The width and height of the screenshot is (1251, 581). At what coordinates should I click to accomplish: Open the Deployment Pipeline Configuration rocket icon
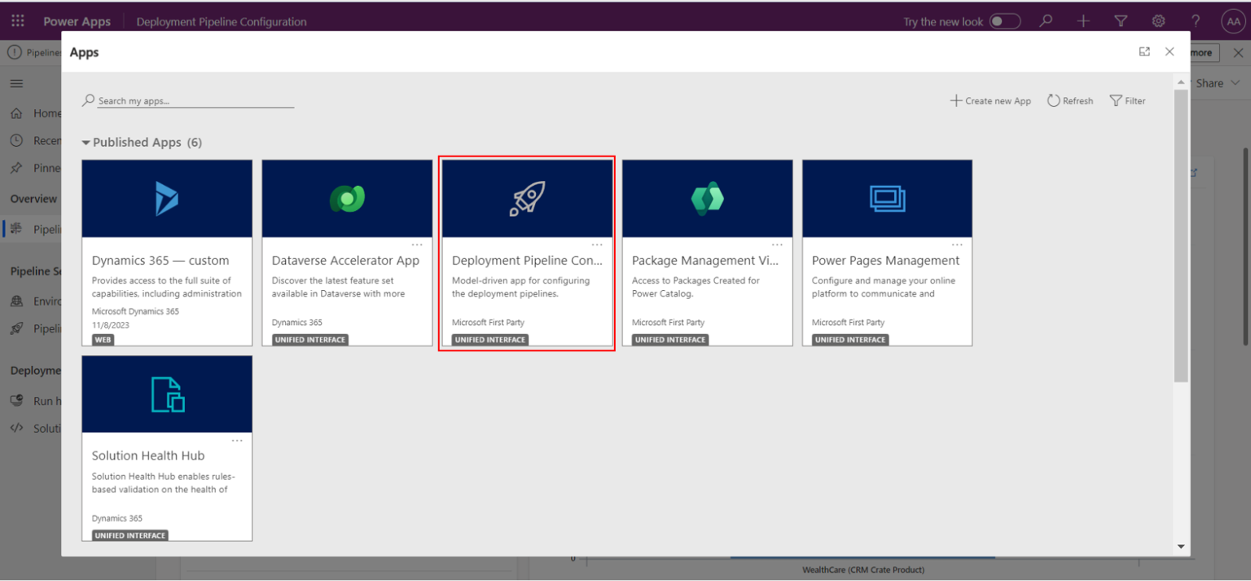pyautogui.click(x=526, y=197)
